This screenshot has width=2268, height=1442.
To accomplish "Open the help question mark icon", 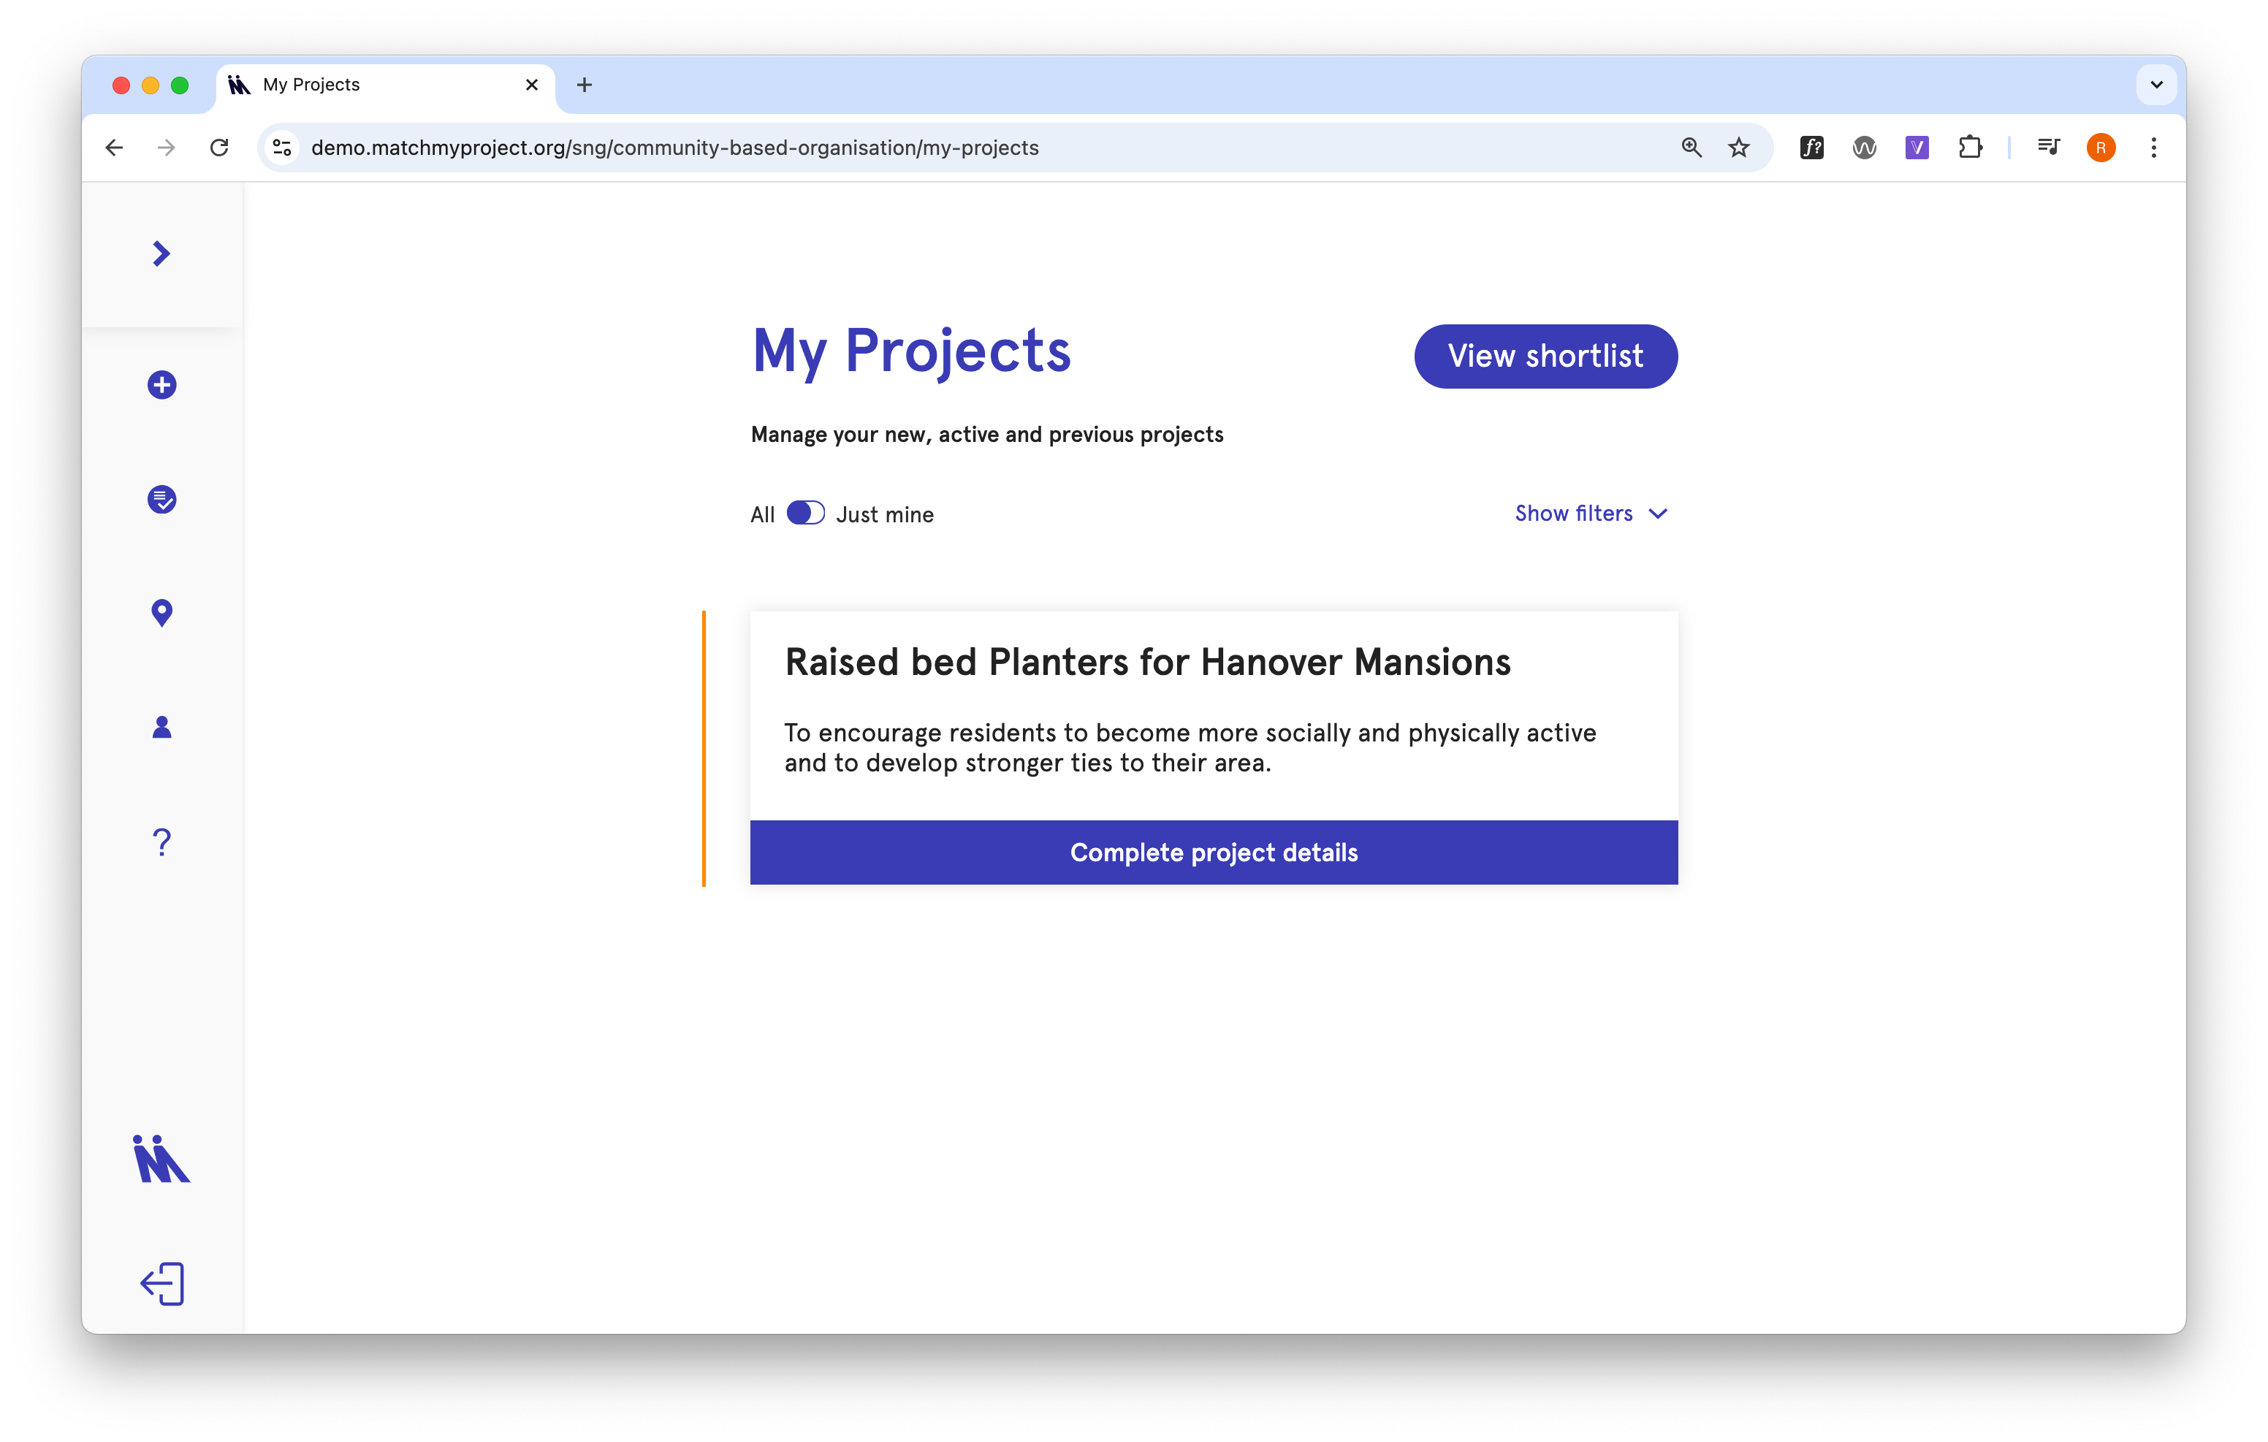I will pos(162,841).
